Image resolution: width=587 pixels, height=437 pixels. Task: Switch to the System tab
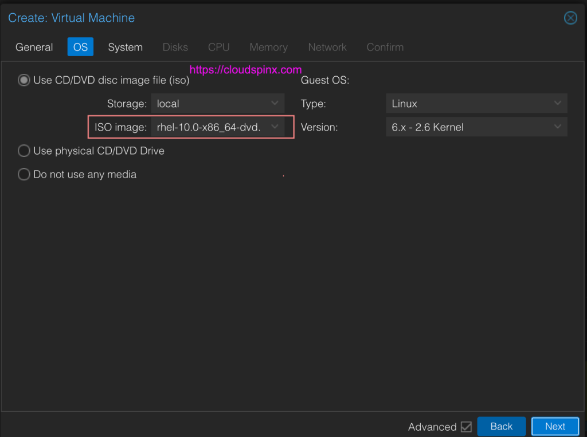[x=125, y=47]
